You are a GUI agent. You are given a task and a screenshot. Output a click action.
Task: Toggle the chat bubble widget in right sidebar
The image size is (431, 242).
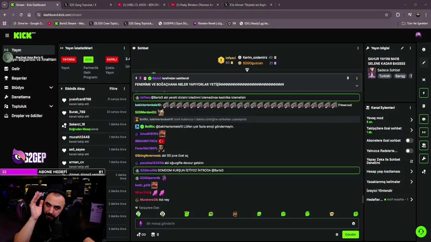(424, 119)
